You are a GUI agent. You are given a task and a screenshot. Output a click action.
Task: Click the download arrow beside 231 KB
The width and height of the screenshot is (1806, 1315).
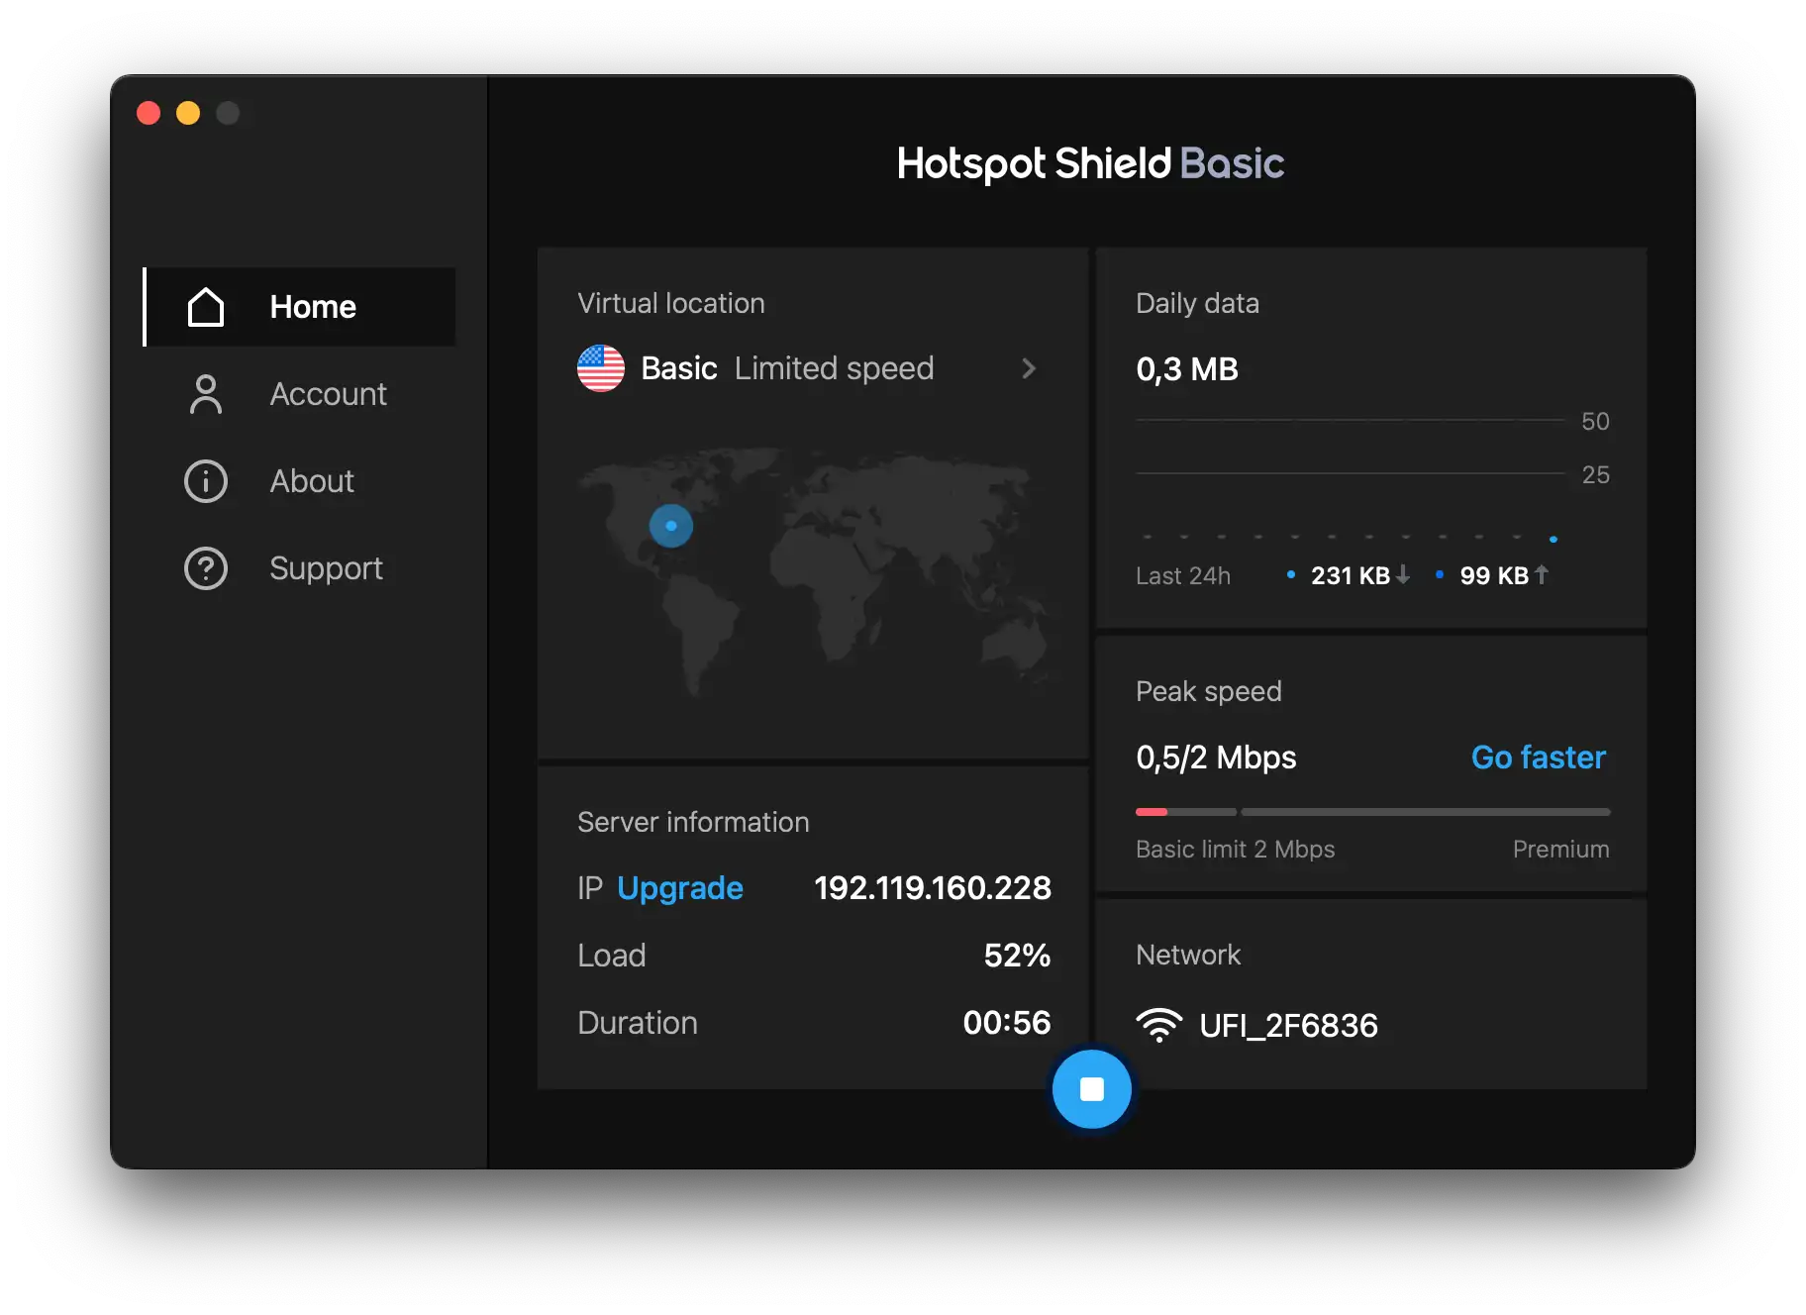point(1405,575)
